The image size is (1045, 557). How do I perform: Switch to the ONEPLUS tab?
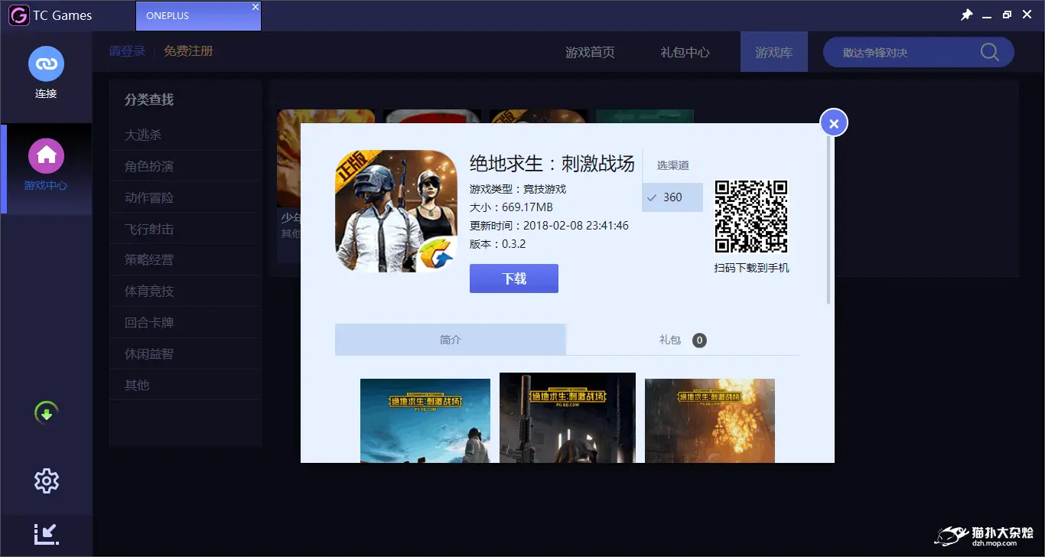198,16
